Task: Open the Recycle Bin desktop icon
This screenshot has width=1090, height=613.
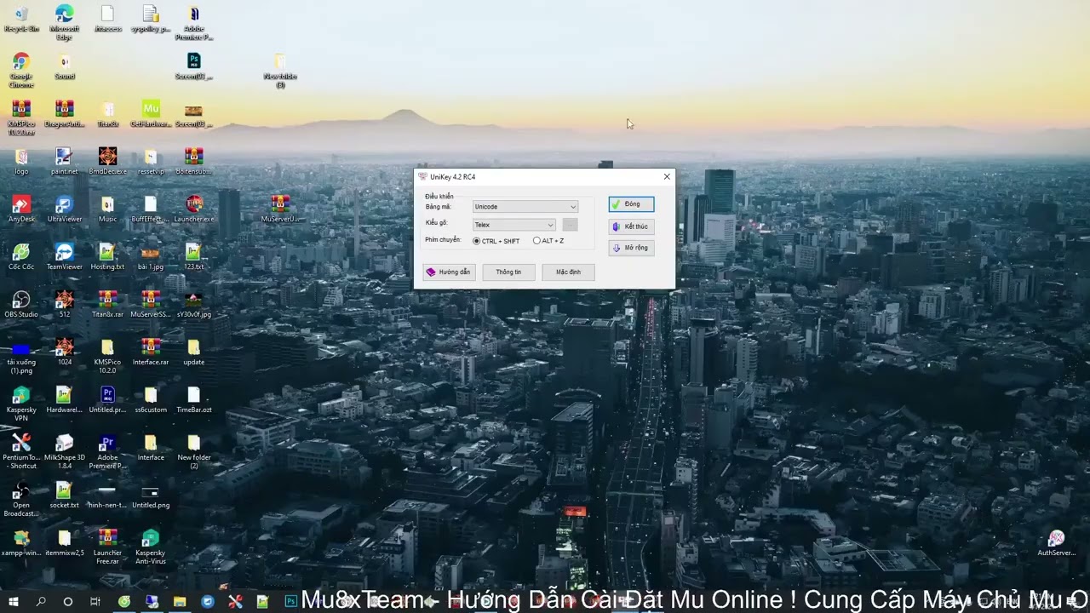Action: [21, 19]
